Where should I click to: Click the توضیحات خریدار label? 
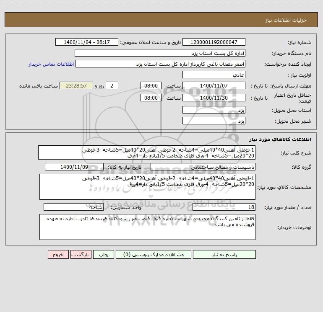[x=294, y=227]
